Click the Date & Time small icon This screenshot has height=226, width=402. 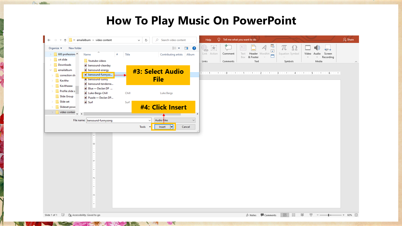click(272, 46)
